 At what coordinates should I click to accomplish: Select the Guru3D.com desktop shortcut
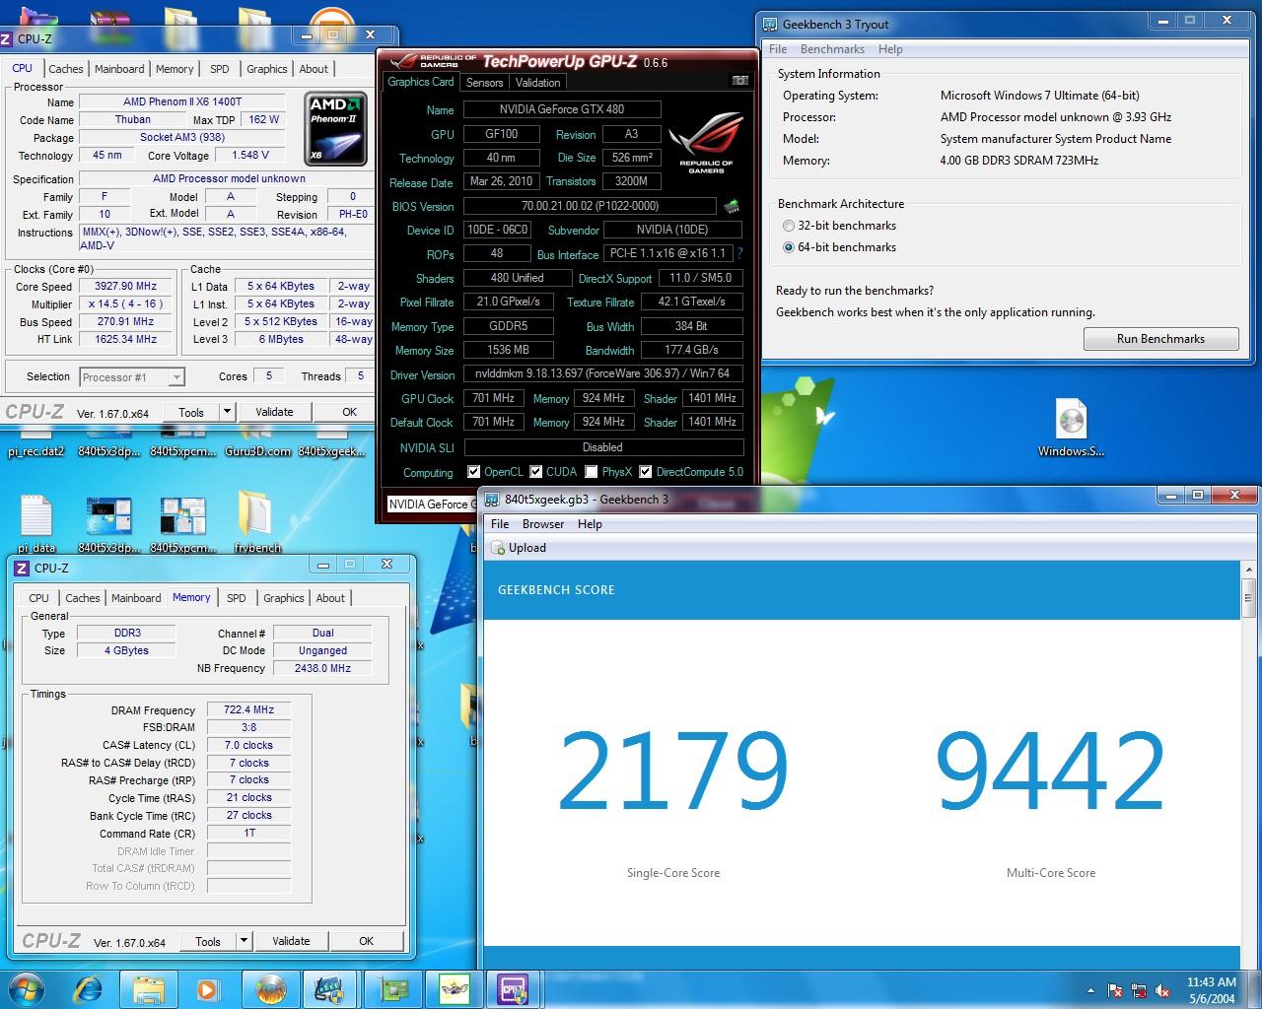pyautogui.click(x=257, y=441)
